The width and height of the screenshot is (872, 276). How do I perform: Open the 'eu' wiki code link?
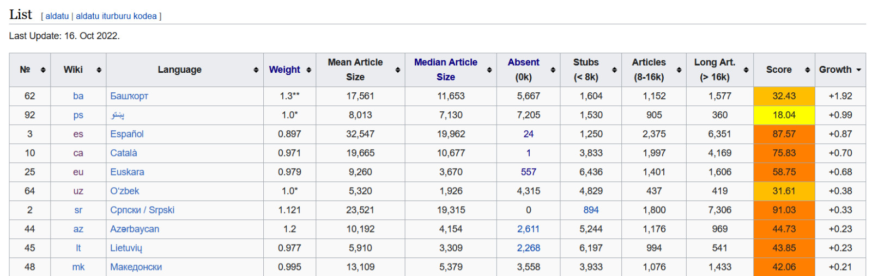click(x=78, y=172)
